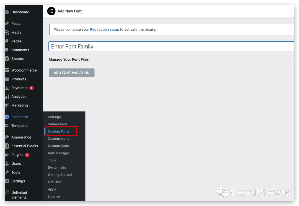This screenshot has height=206, width=299.
Task: Follow the Redirection setup link
Action: click(x=104, y=29)
